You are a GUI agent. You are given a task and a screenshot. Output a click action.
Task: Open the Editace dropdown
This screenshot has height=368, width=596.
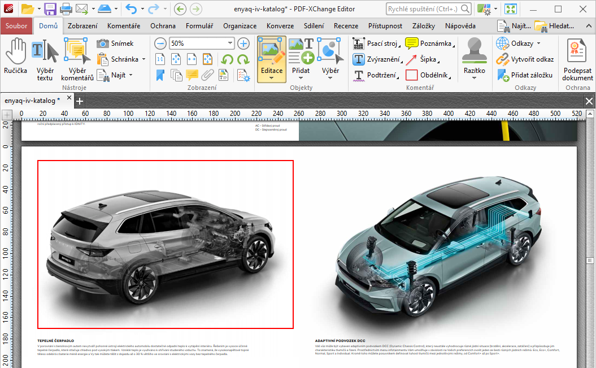click(271, 79)
